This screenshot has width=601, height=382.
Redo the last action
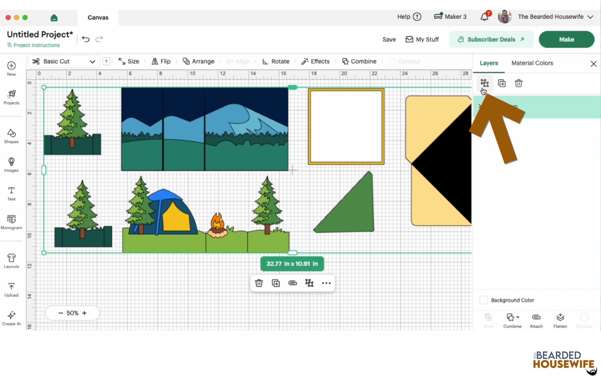[99, 39]
